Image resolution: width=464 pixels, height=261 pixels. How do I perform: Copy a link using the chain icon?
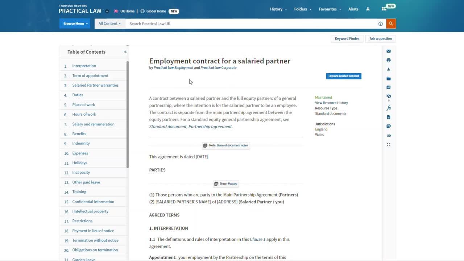pos(388,135)
